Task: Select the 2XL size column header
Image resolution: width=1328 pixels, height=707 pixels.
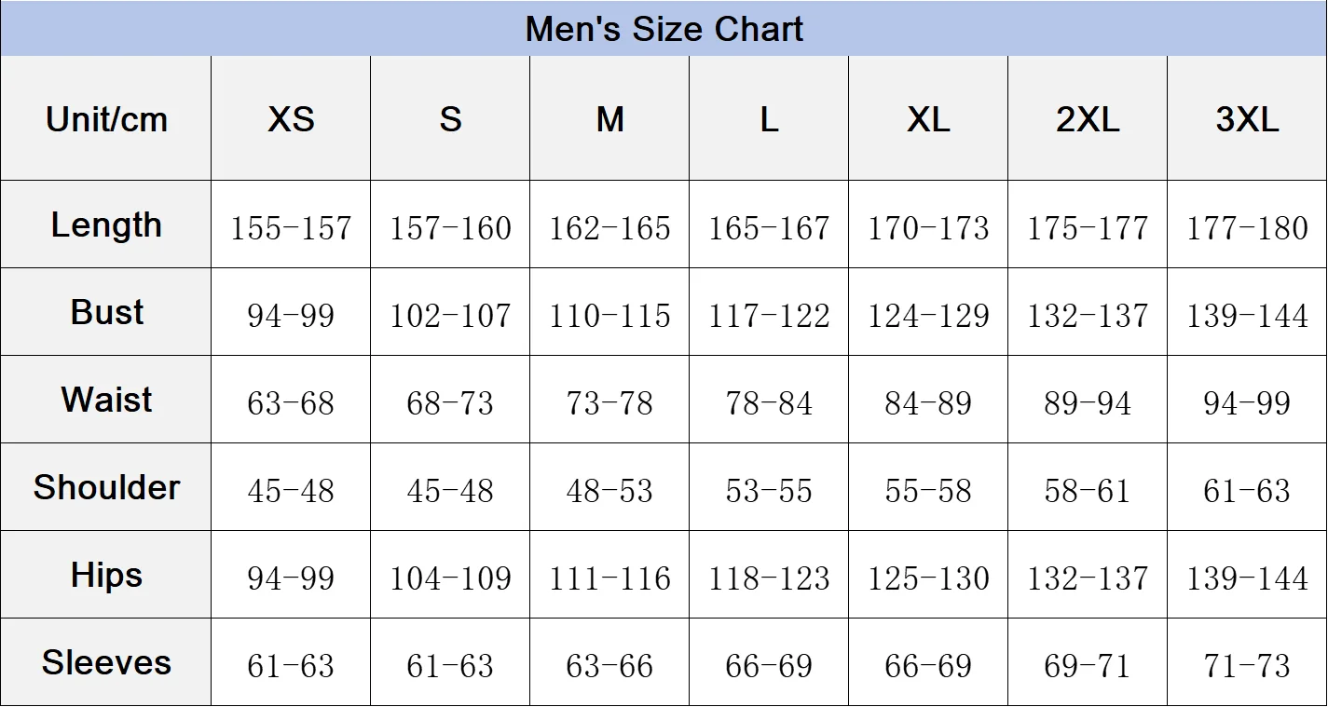Action: click(1088, 119)
